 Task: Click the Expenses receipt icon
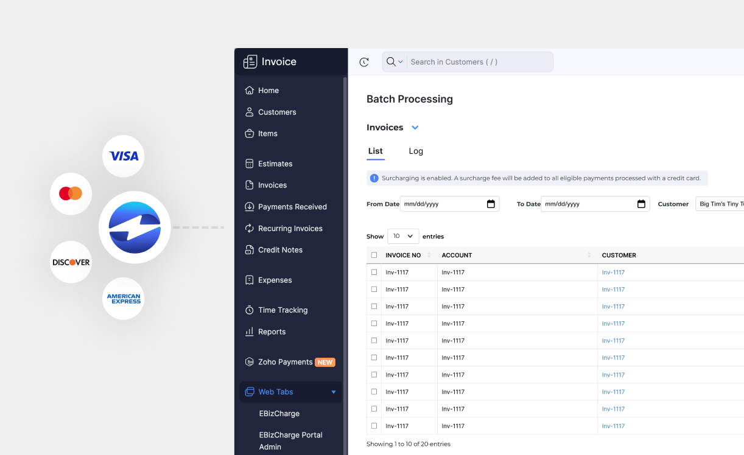(249, 280)
